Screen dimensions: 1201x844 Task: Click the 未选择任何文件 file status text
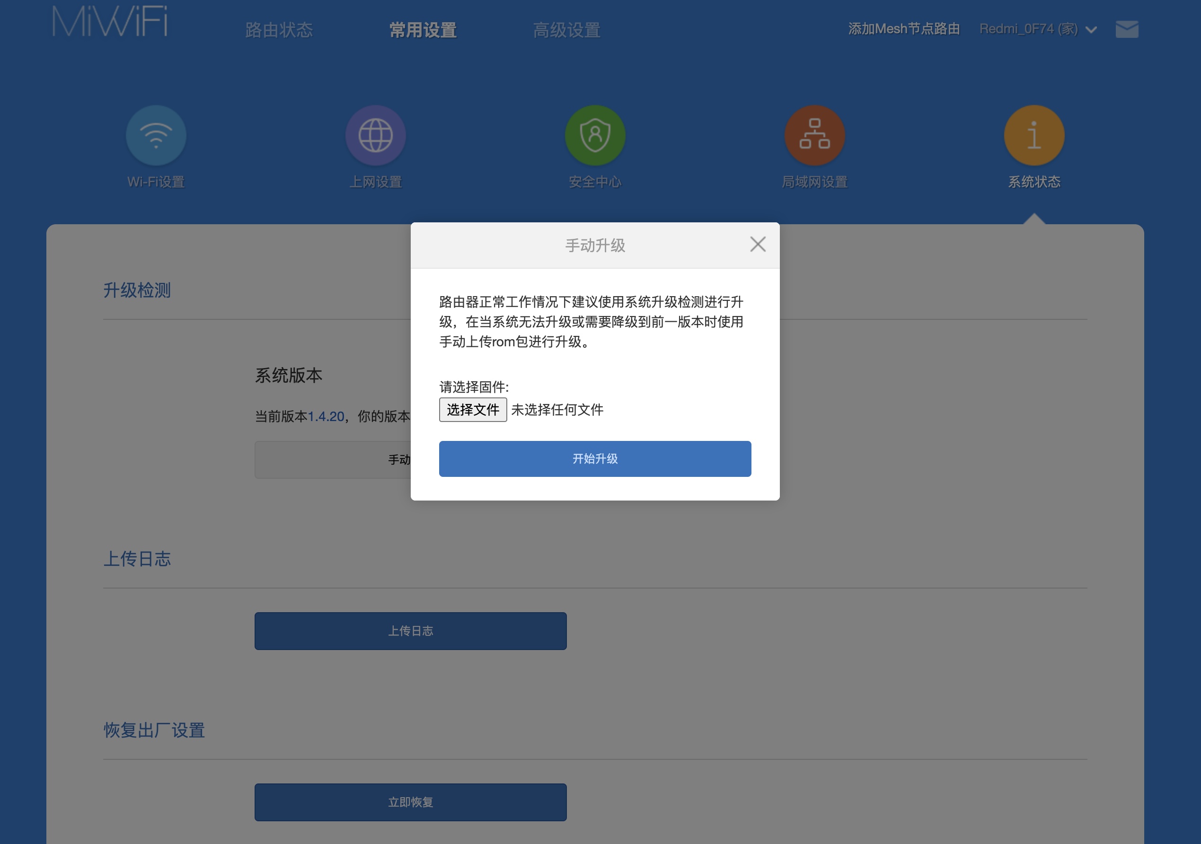[x=556, y=409]
